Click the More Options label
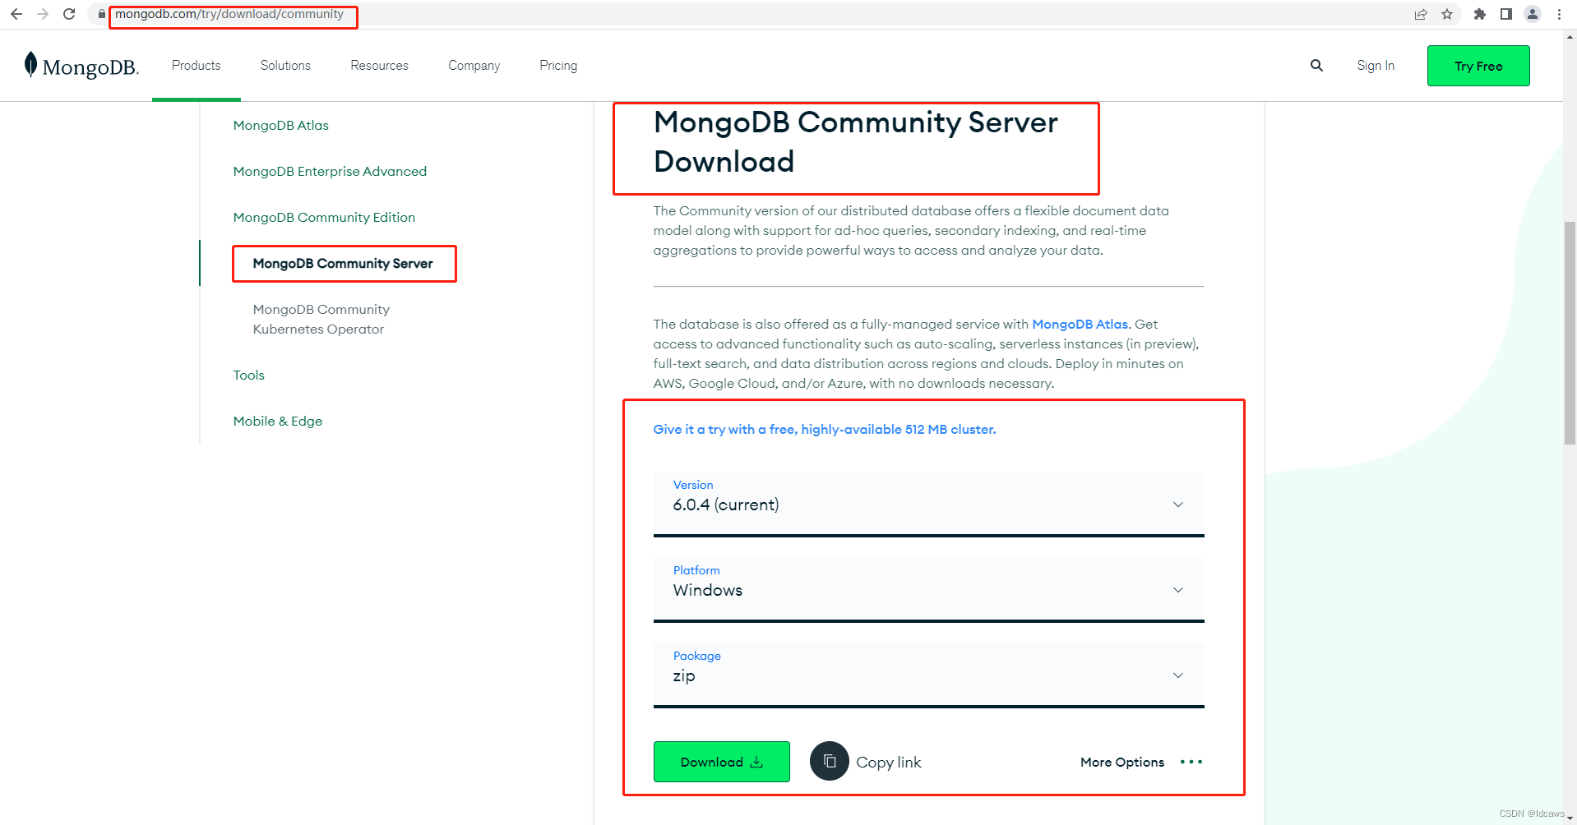The height and width of the screenshot is (825, 1577). point(1121,762)
